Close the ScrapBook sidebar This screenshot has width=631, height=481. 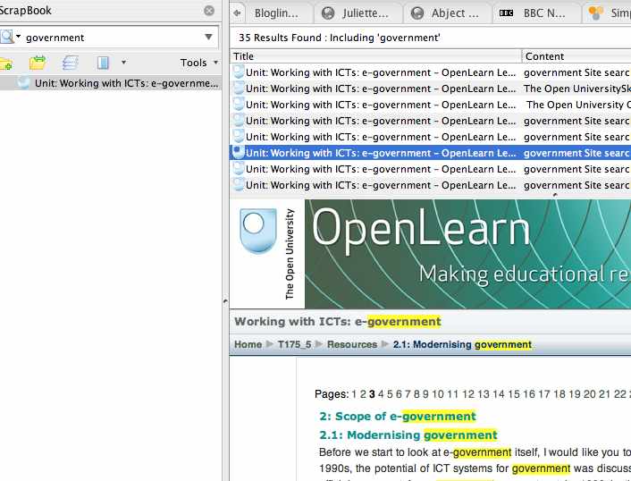click(x=209, y=11)
